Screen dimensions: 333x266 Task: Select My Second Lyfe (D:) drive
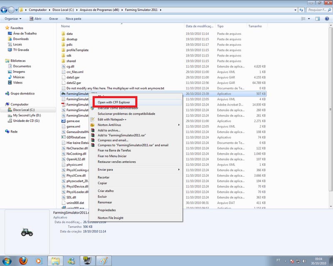(x=27, y=115)
